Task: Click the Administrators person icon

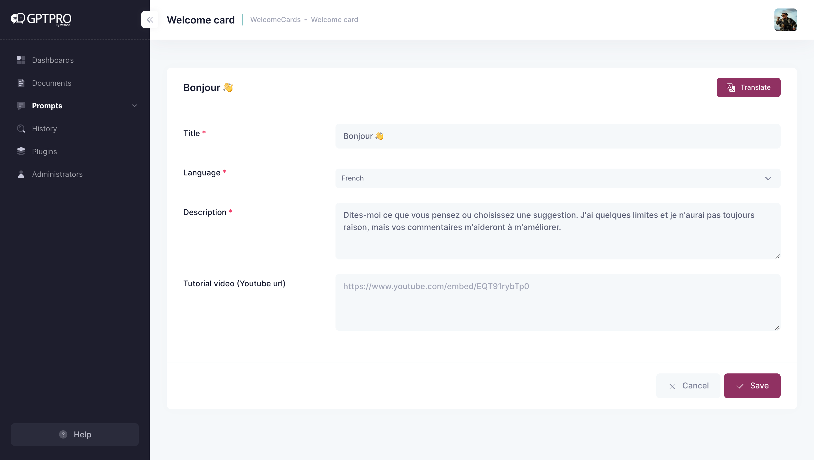Action: (x=21, y=174)
